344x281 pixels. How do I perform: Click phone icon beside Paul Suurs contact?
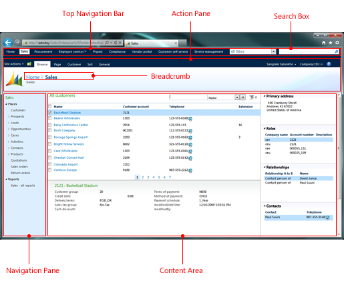pos(328,218)
